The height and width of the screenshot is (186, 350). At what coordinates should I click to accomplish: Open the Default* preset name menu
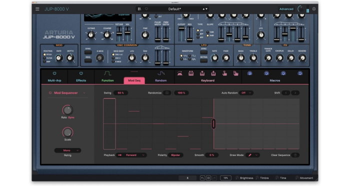[174, 9]
